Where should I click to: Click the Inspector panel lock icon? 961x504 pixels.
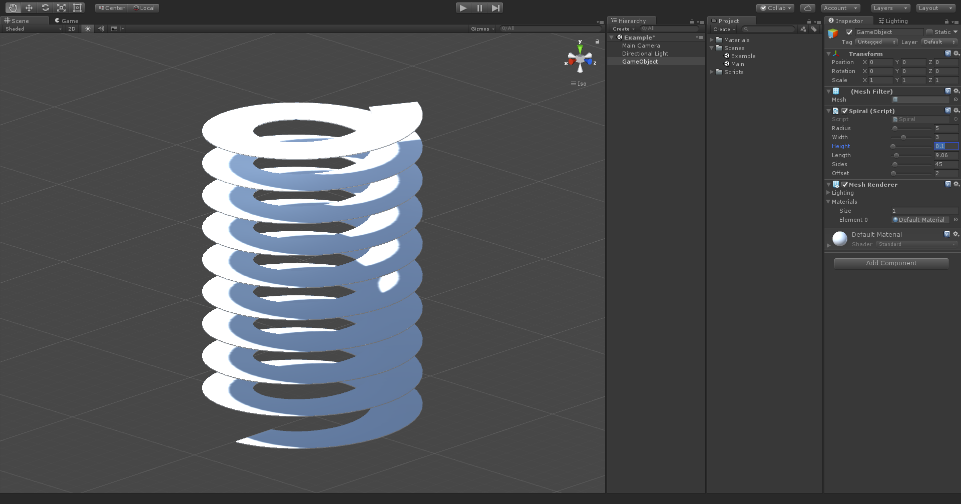[946, 22]
